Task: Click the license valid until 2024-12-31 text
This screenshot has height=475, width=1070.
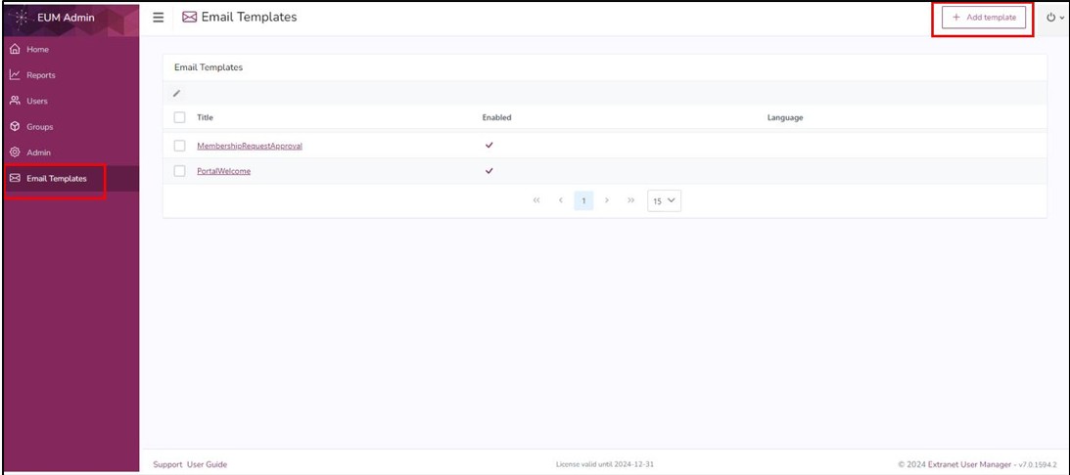Action: [x=605, y=465]
